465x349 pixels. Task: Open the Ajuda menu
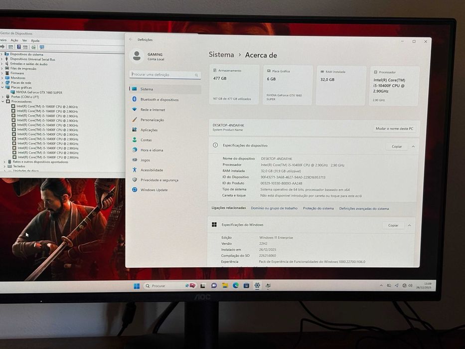pos(35,41)
